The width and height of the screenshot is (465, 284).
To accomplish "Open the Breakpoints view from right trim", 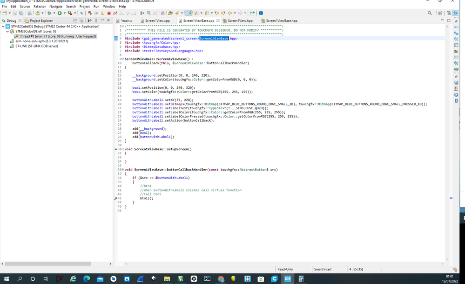I will pyautogui.click(x=456, y=33).
